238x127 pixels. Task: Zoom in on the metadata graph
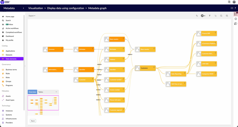point(227,16)
